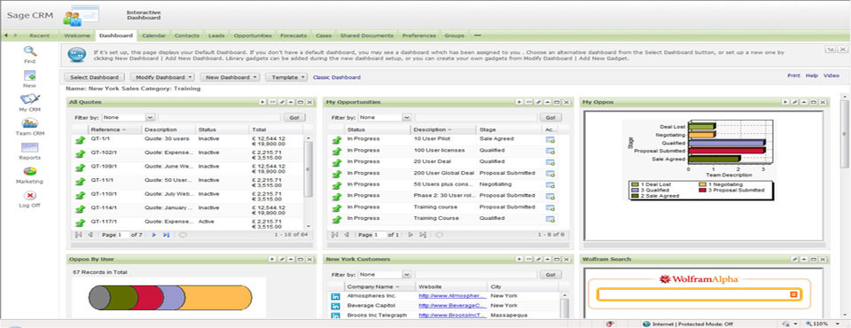Click action icon for 10 User Pilot opportunity

tap(550, 139)
